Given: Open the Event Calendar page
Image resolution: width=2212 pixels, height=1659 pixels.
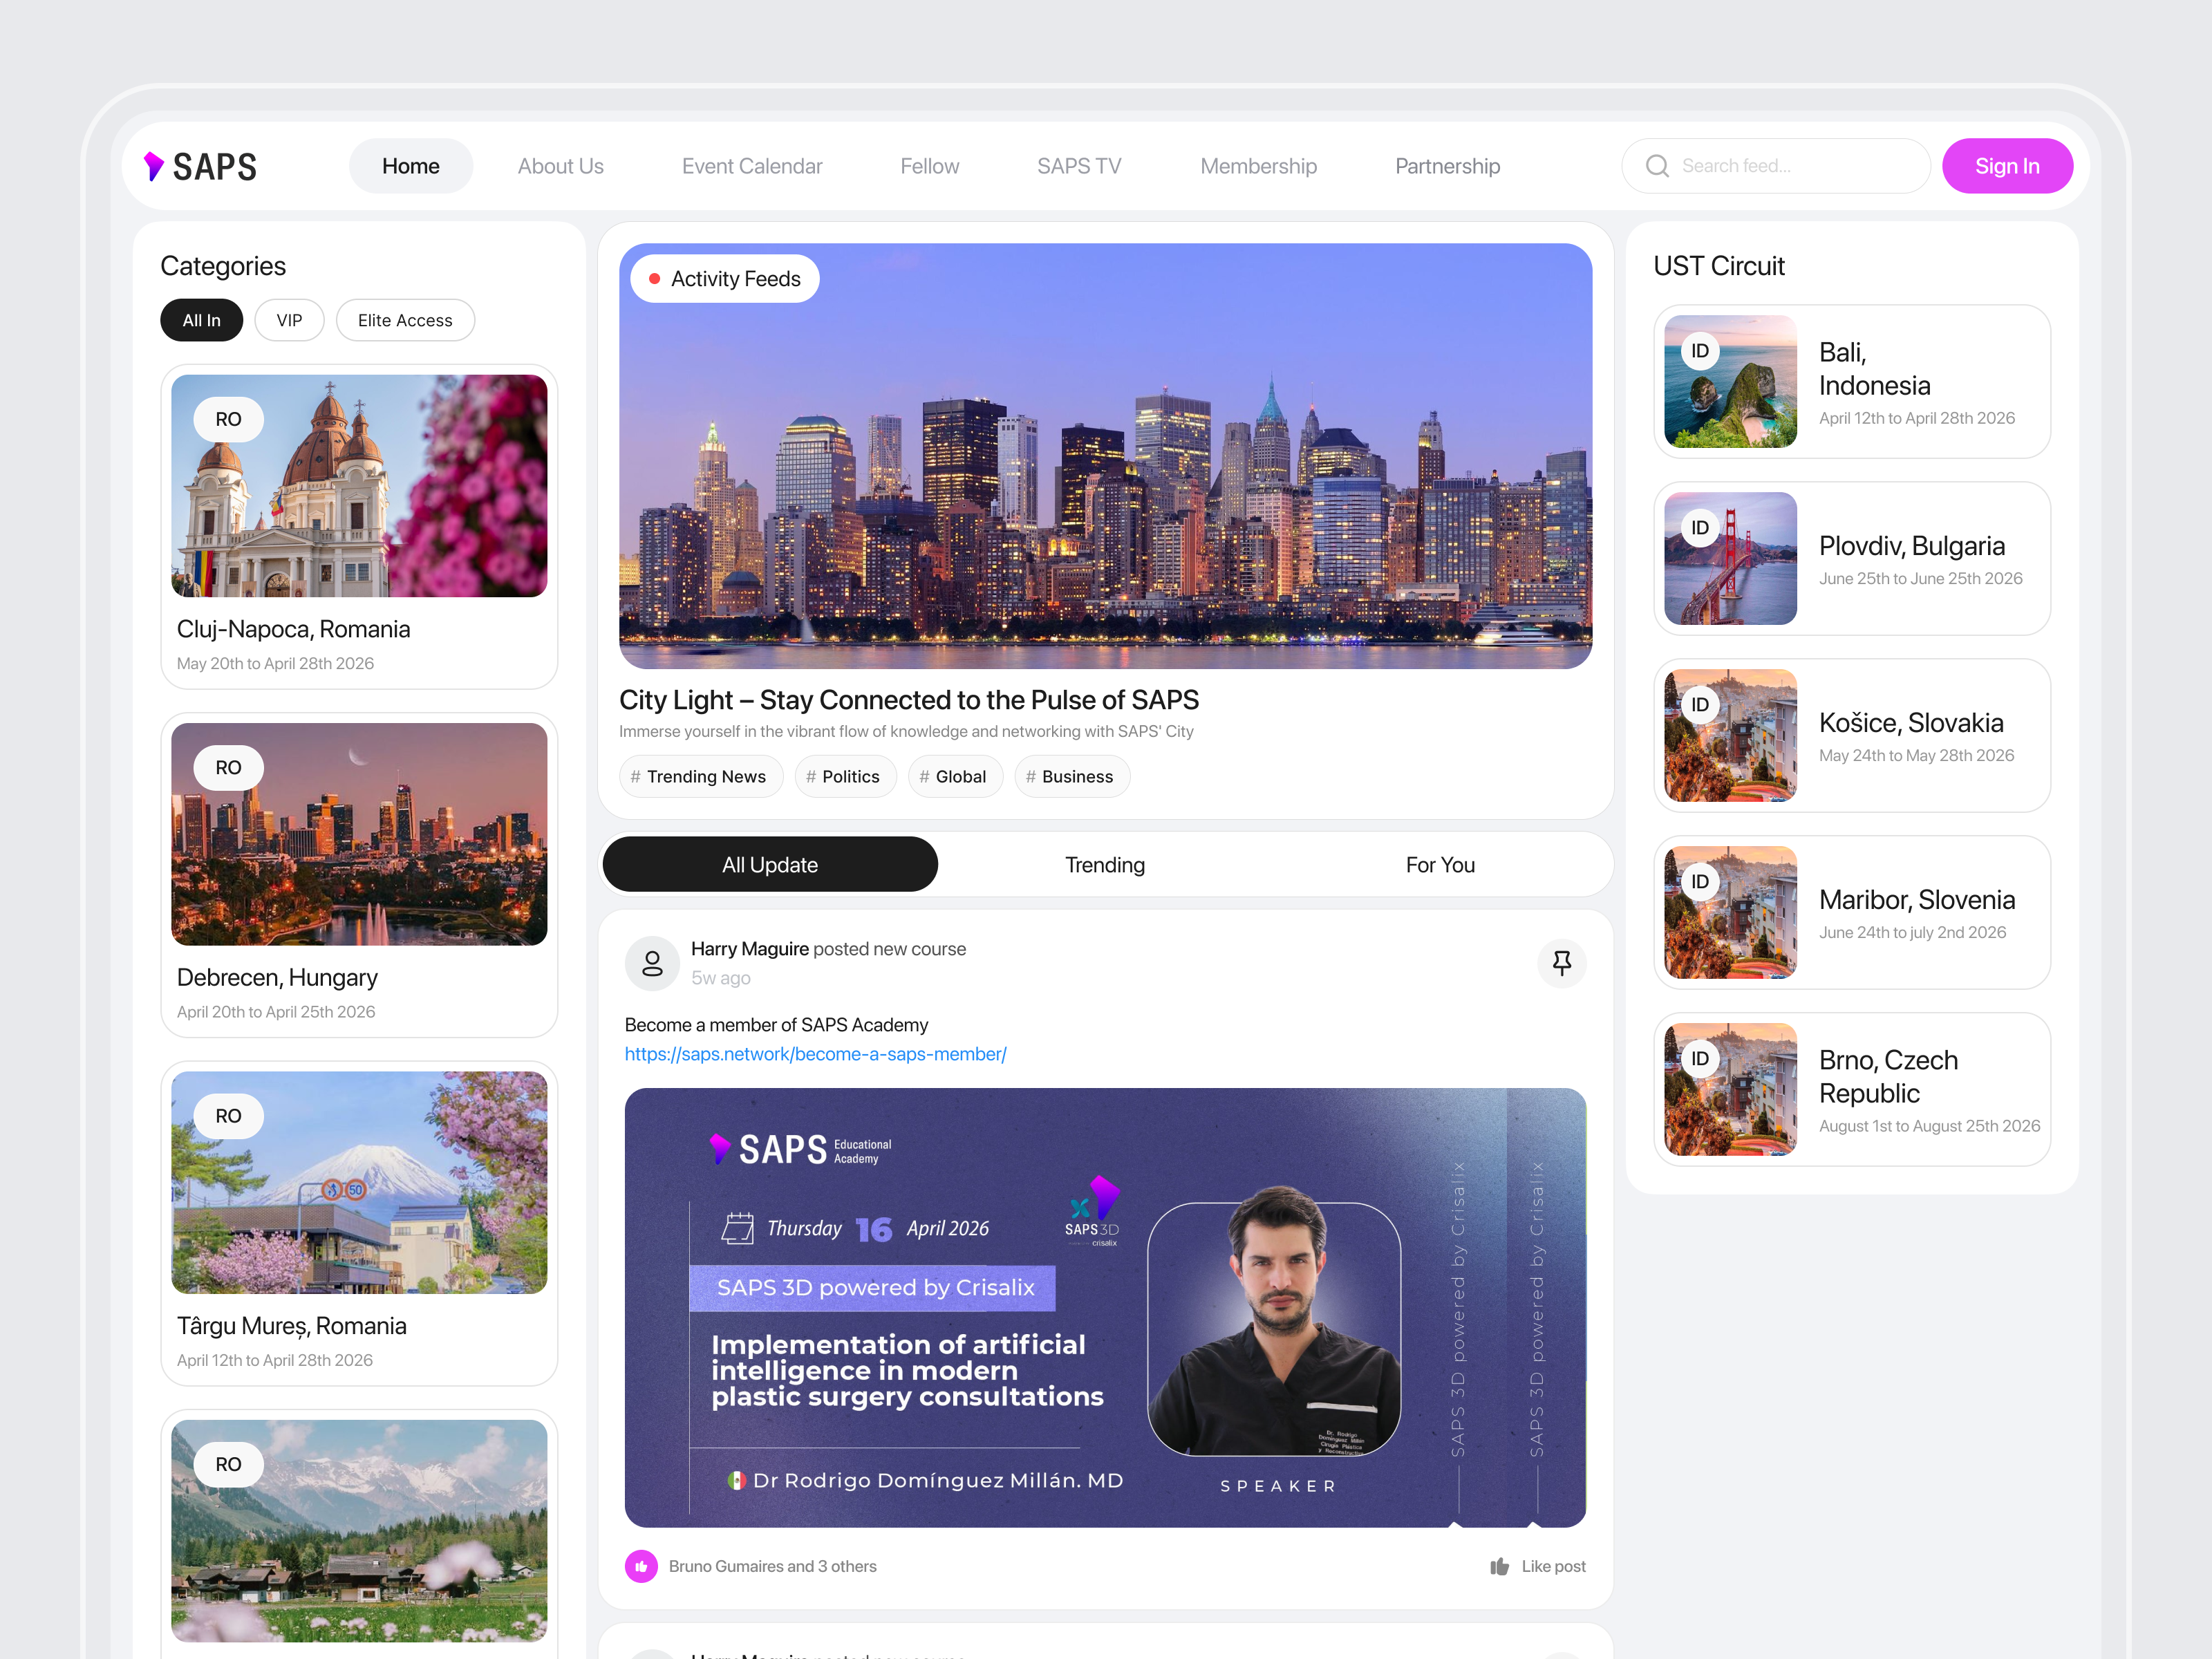Looking at the screenshot, I should pos(752,166).
